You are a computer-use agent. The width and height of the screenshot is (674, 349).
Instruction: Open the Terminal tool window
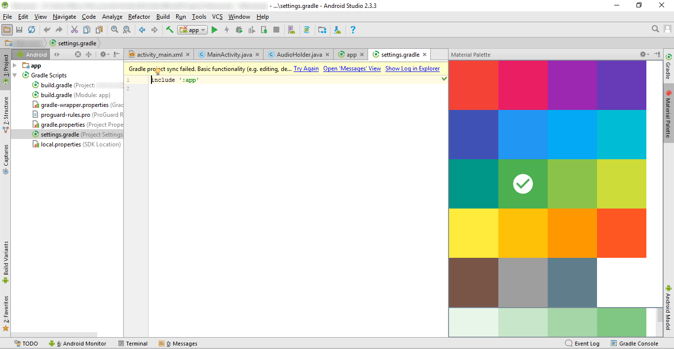coord(133,344)
